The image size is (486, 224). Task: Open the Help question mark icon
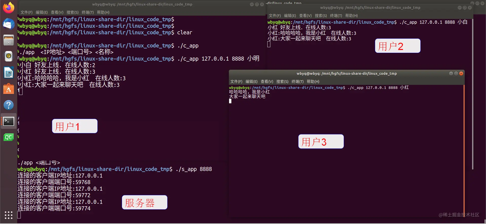click(9, 105)
